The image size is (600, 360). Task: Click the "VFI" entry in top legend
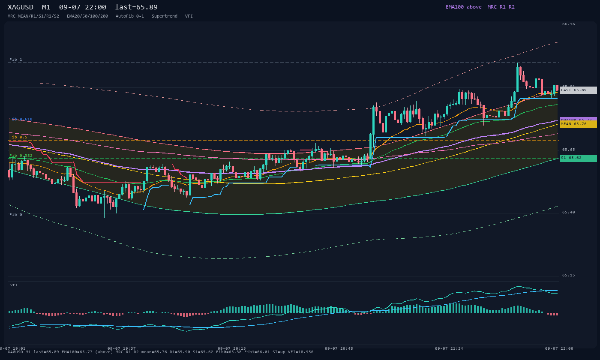point(189,16)
